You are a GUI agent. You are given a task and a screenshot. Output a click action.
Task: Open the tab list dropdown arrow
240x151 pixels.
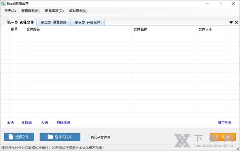pos(231,22)
